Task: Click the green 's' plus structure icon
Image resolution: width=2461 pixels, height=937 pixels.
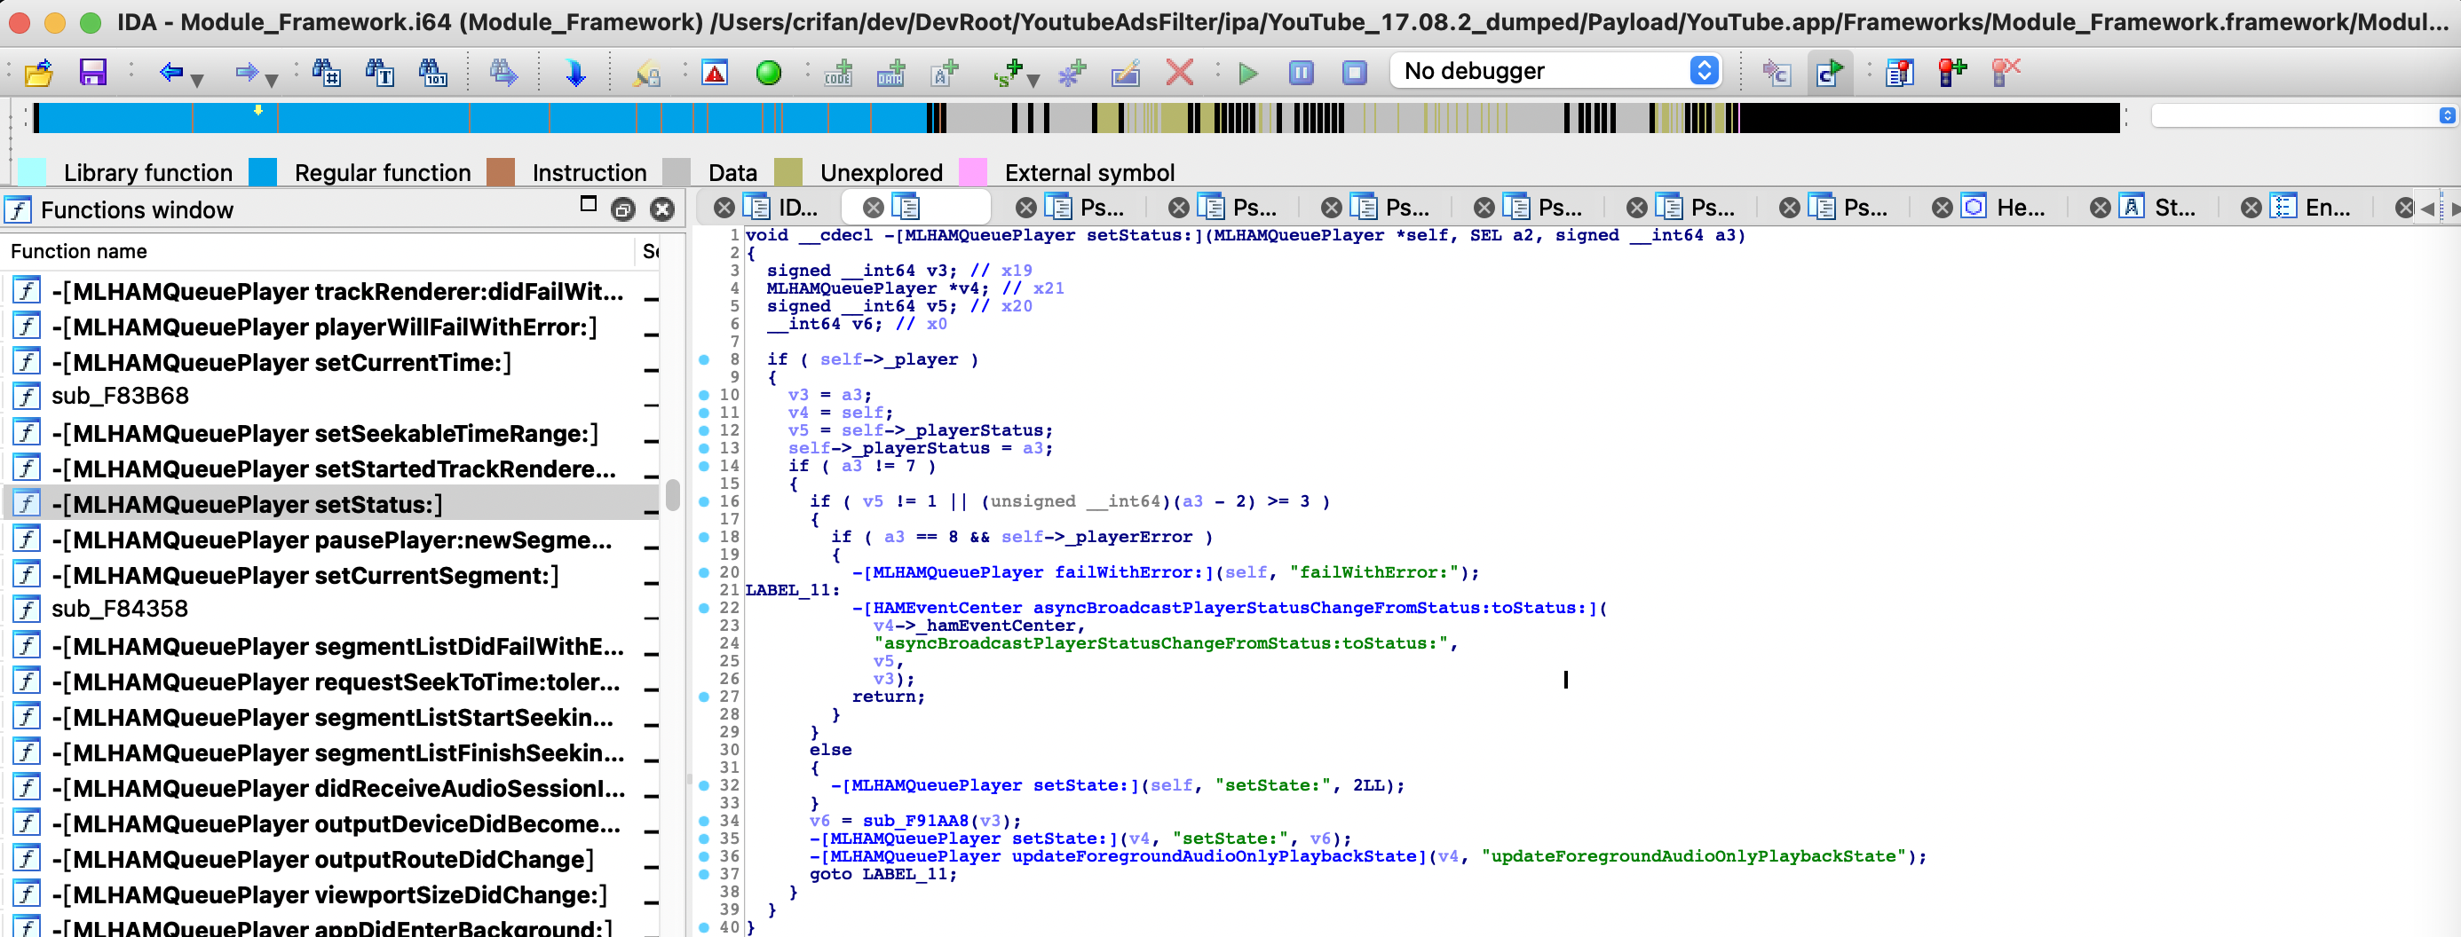Action: click(x=1009, y=73)
